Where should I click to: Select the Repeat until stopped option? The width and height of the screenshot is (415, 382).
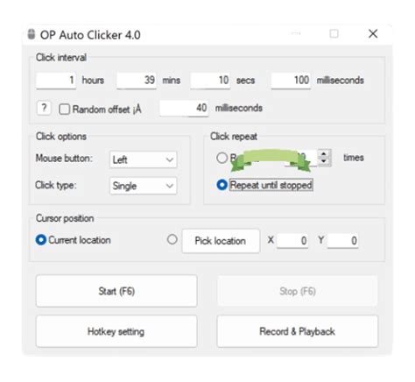point(222,185)
